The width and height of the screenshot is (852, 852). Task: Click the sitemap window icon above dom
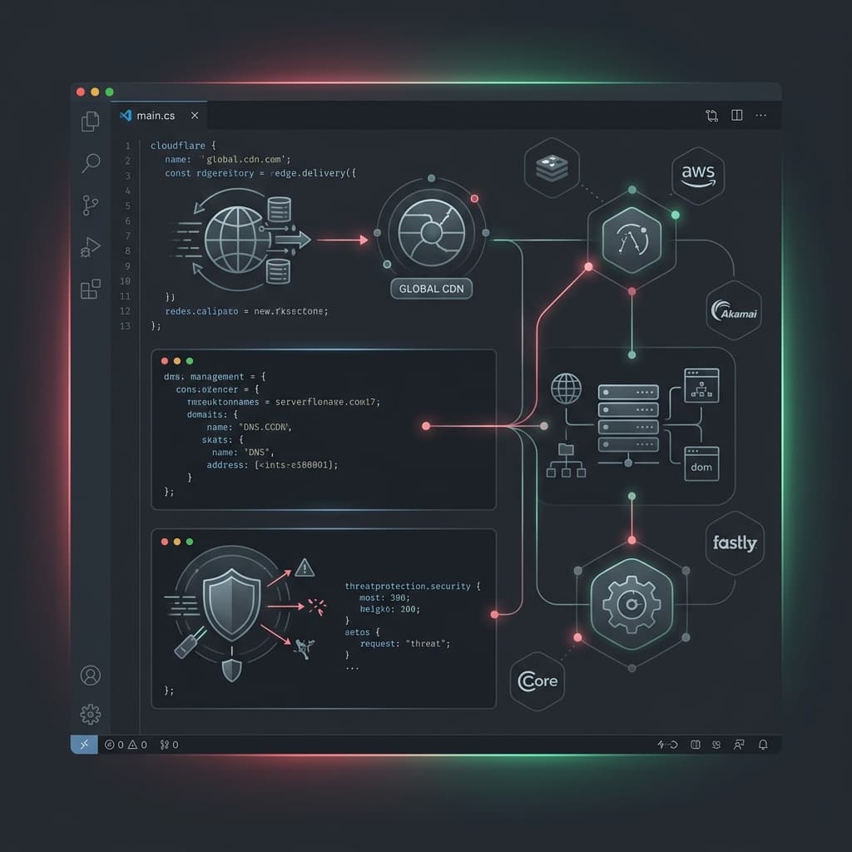pos(701,385)
